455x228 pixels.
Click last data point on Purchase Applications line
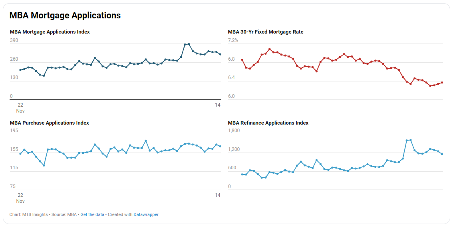tap(220, 147)
